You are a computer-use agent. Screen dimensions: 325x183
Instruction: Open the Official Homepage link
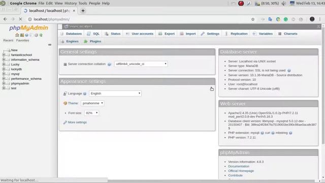click(x=241, y=171)
